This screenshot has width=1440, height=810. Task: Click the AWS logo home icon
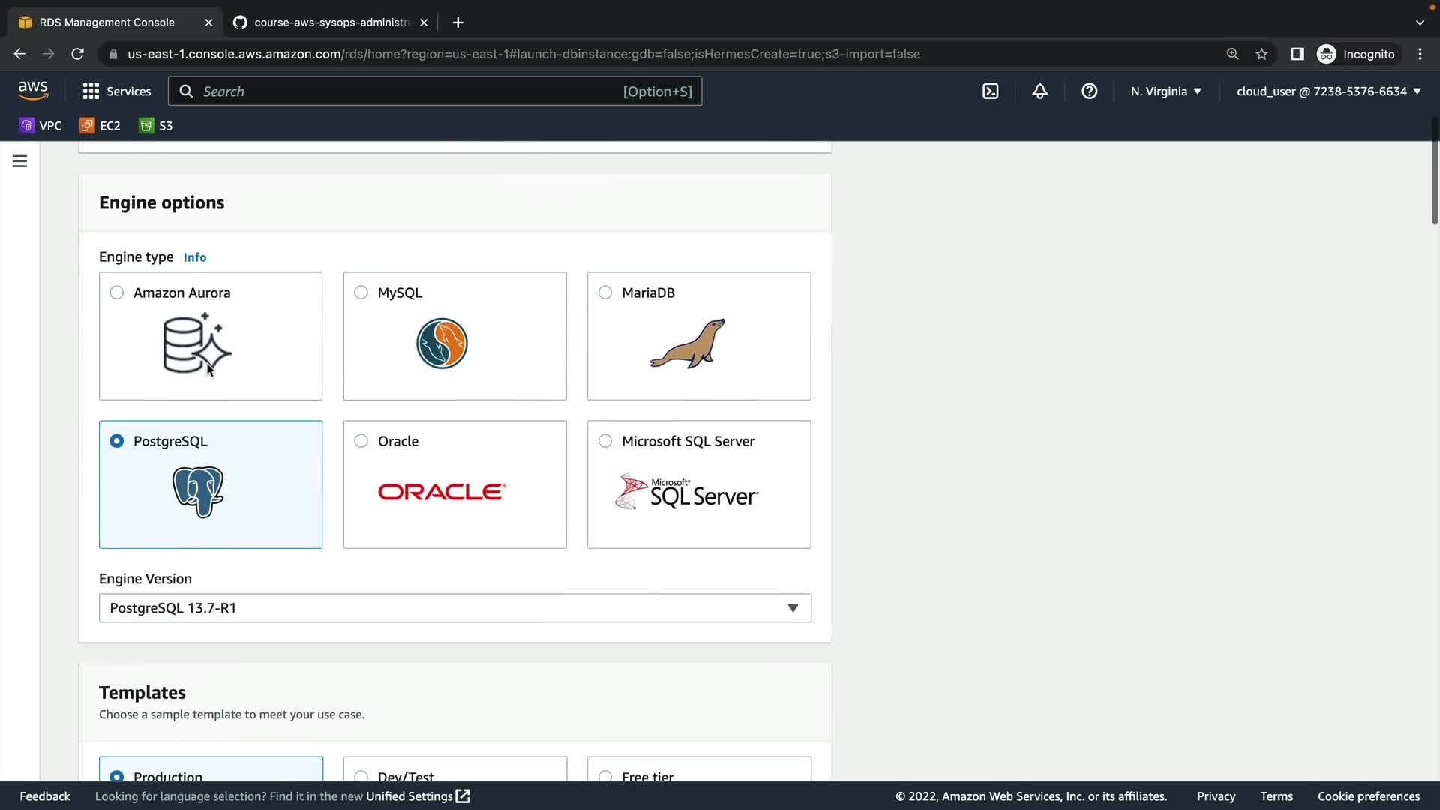point(33,91)
